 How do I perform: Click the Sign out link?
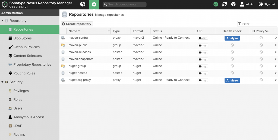[x=267, y=4]
